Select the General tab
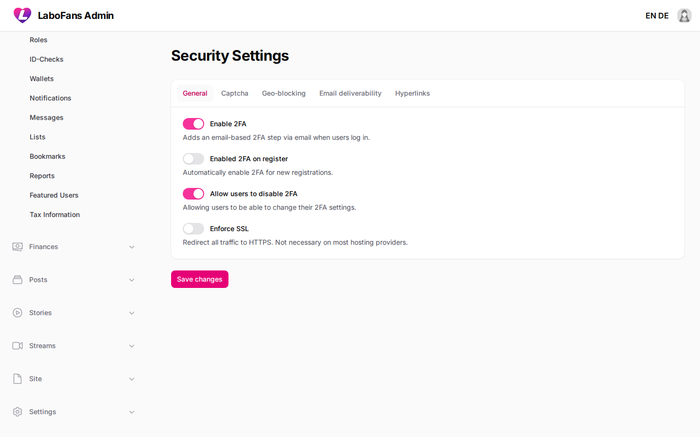The image size is (700, 437). [195, 93]
